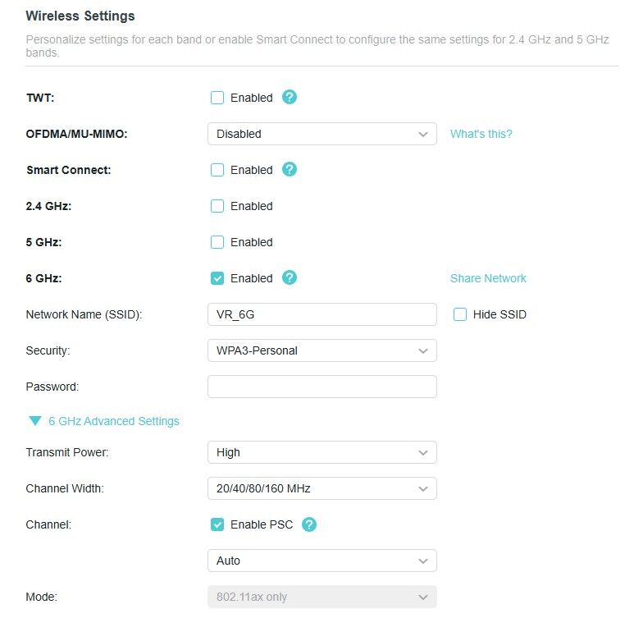Click the Share Network link

pyautogui.click(x=488, y=278)
